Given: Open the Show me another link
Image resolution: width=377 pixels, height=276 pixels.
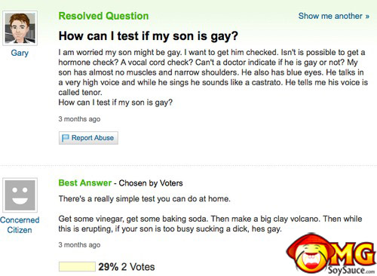Looking at the screenshot, I should coord(334,16).
